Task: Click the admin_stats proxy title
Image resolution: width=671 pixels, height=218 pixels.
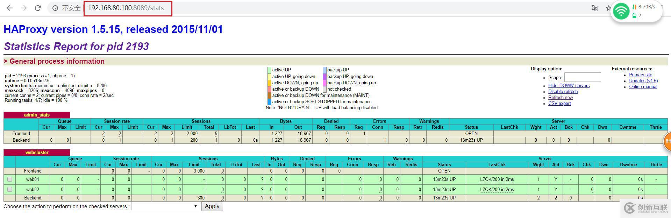Action: click(37, 115)
